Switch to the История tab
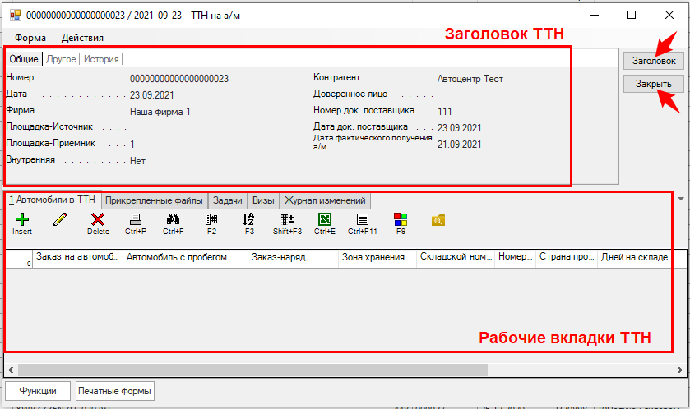 pyautogui.click(x=101, y=59)
